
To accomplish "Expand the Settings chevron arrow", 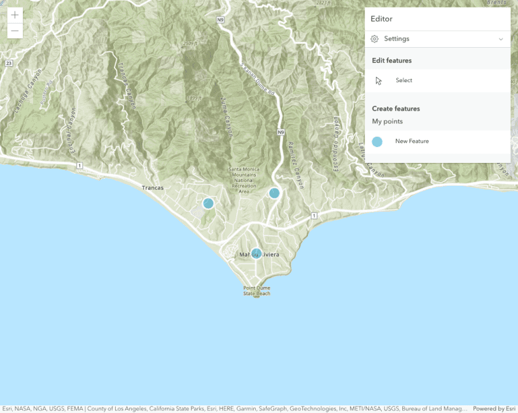I will click(501, 39).
